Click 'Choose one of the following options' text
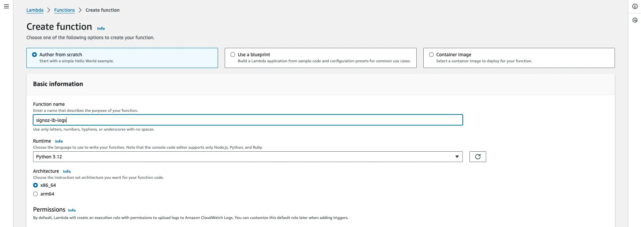641x227 pixels. click(x=90, y=37)
